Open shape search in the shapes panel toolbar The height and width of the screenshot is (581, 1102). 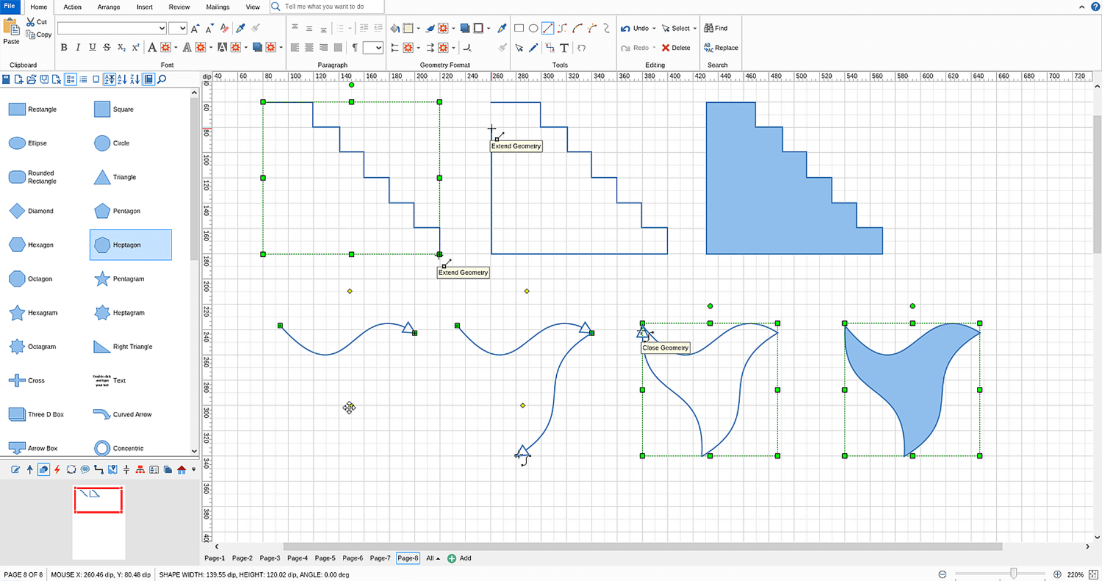pyautogui.click(x=162, y=79)
